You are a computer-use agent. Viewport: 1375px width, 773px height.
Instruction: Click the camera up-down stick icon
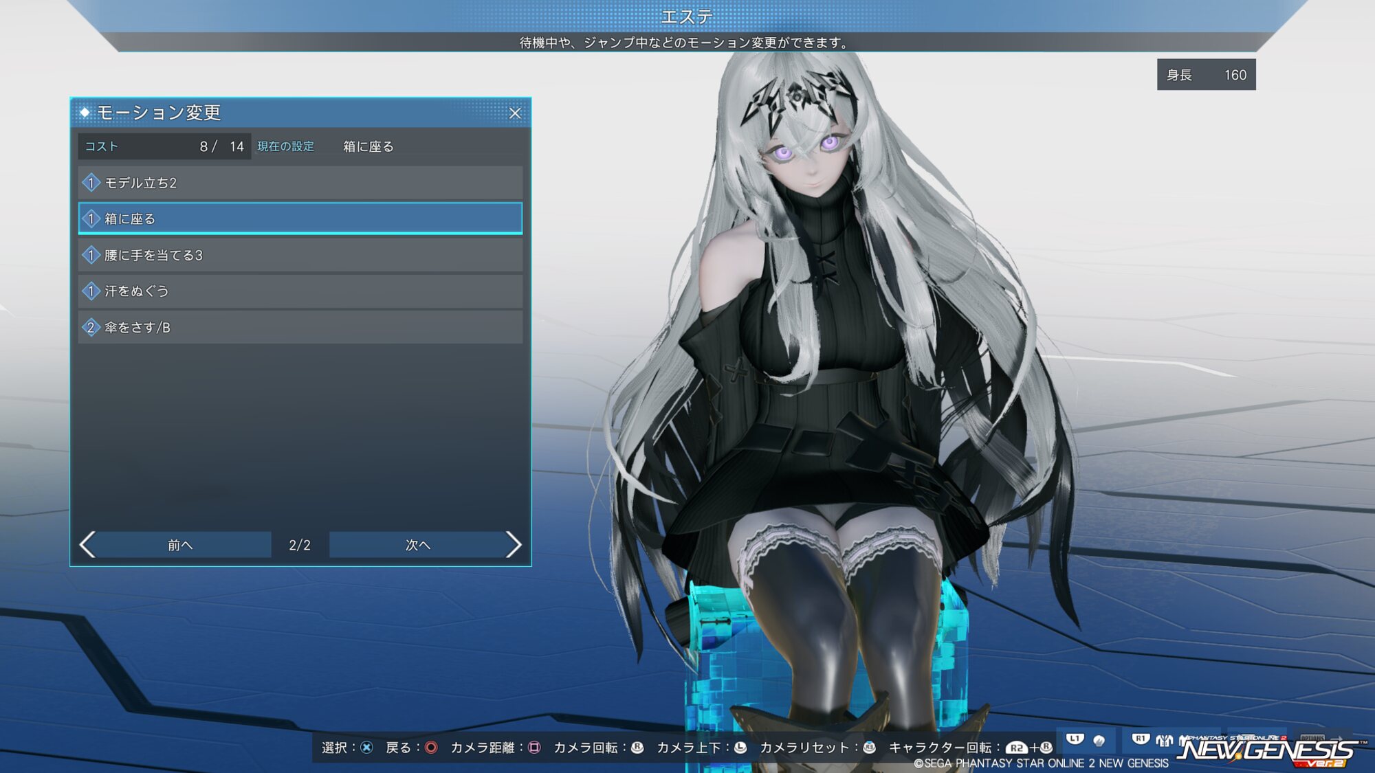coord(740,748)
